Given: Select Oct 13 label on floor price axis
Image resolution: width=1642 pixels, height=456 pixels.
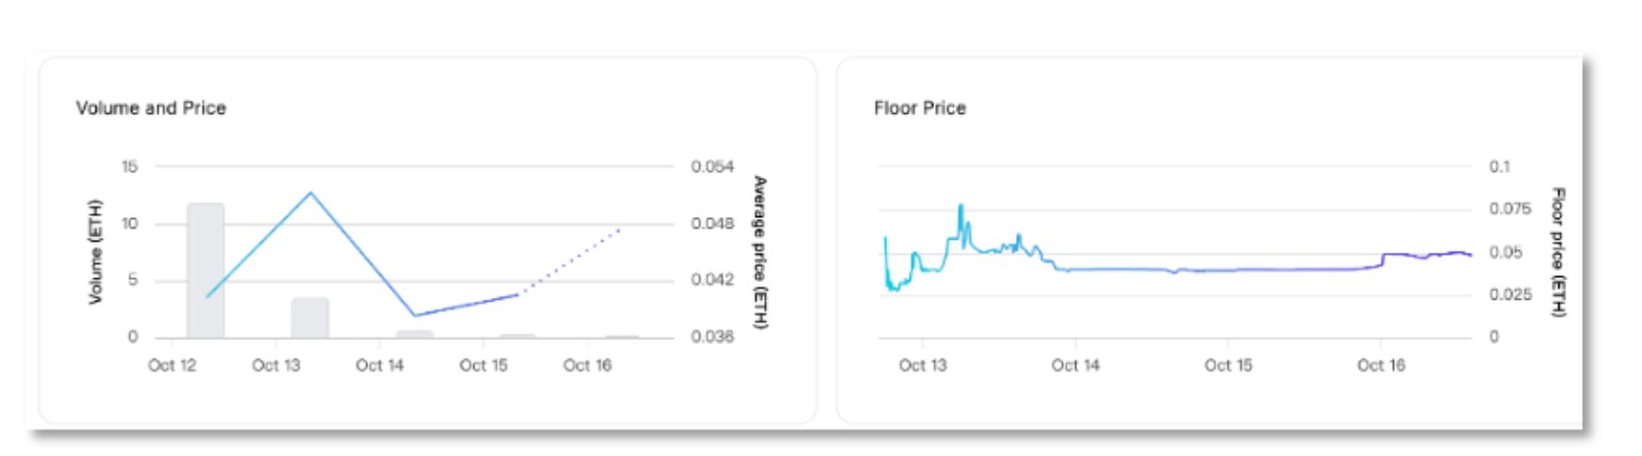Looking at the screenshot, I should tap(922, 366).
